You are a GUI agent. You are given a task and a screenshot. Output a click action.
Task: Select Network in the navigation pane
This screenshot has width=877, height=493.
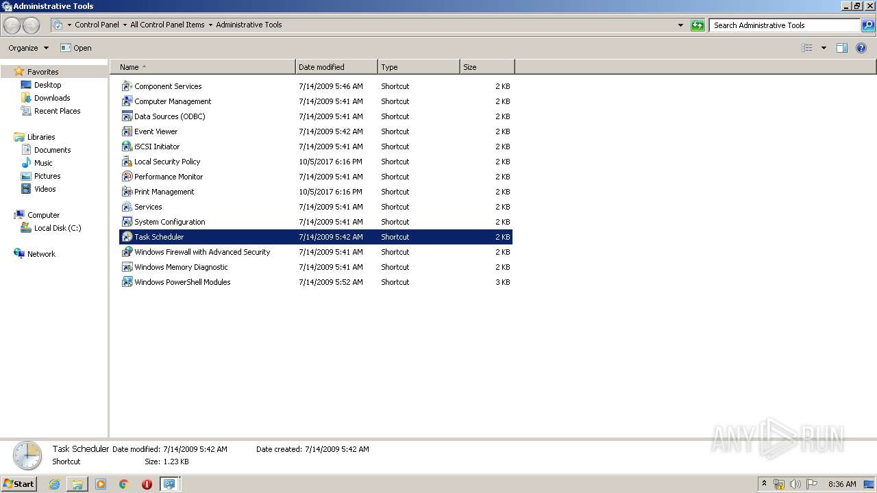pos(41,254)
